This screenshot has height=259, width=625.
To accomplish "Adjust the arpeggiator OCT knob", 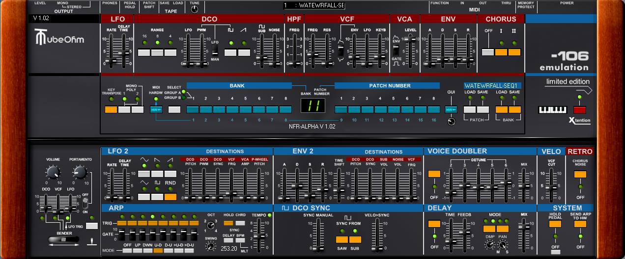I will coord(211,225).
